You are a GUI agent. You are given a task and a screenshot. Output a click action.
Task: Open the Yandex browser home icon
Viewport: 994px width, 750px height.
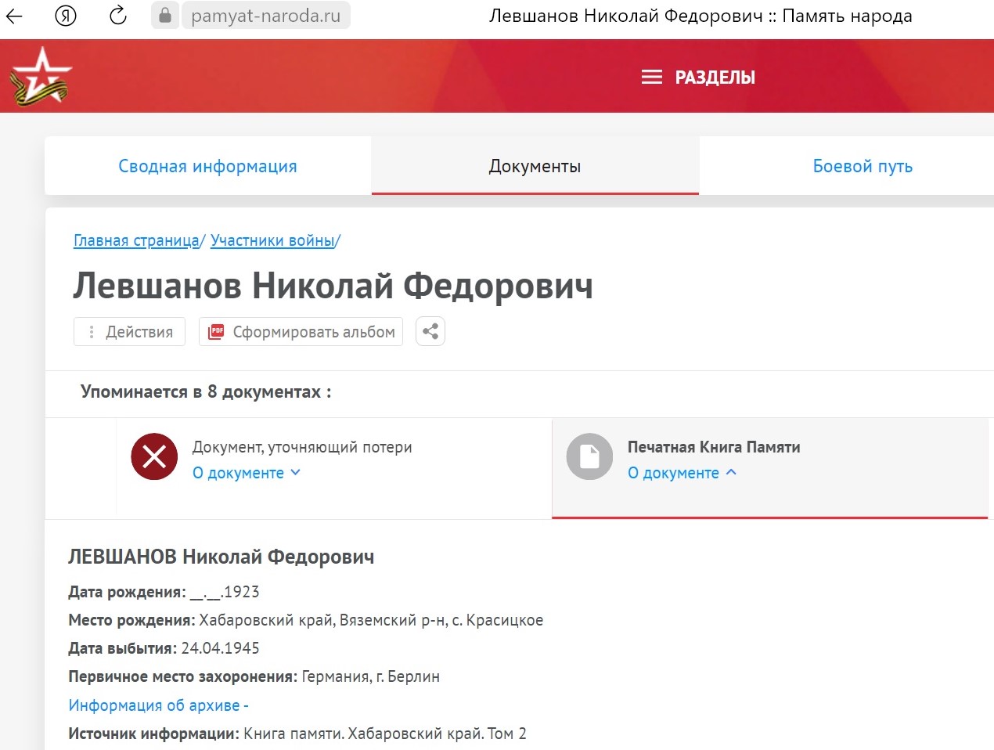pos(66,16)
